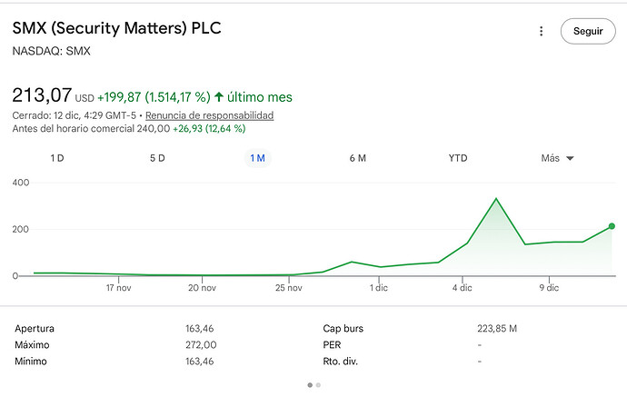Open the Renuncia de responsabilidad link
627x397 pixels.
point(209,115)
